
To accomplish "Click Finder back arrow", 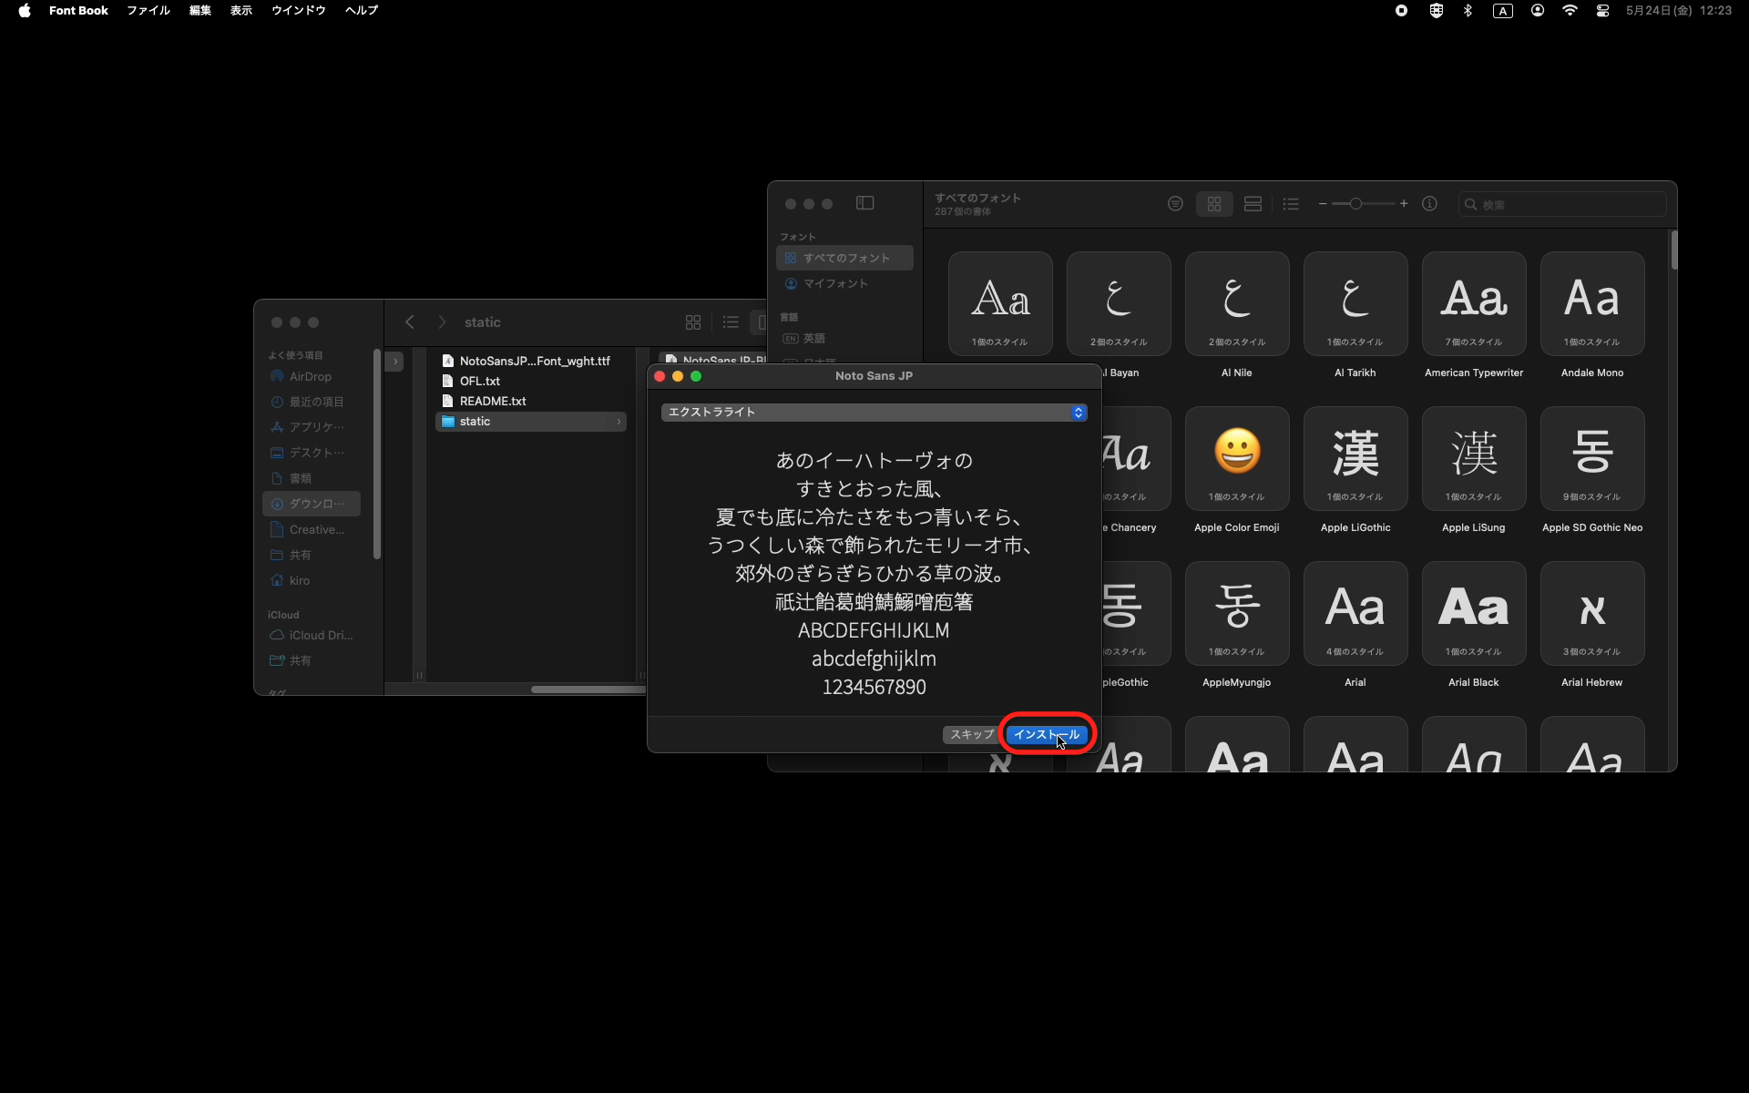I will [x=410, y=322].
